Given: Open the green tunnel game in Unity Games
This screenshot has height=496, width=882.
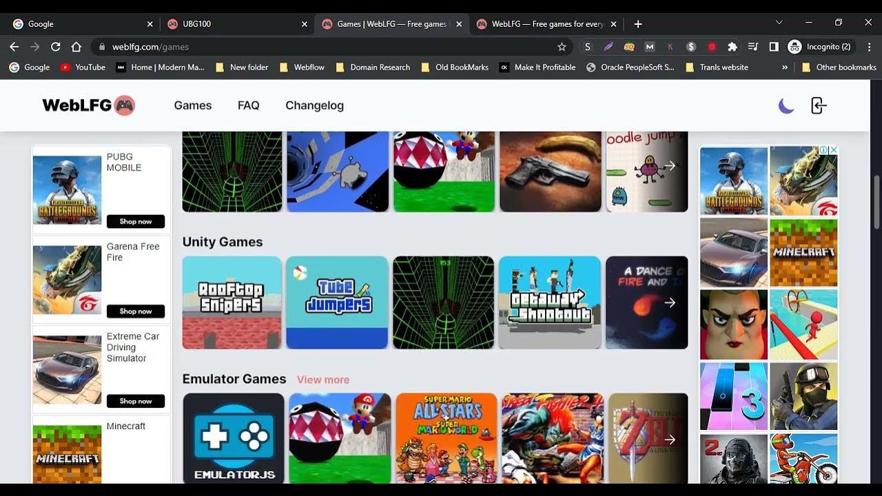Looking at the screenshot, I should click(x=444, y=302).
